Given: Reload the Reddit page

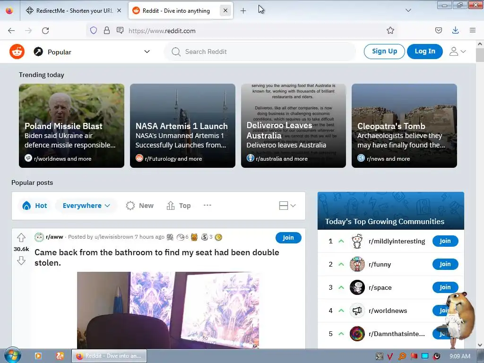Looking at the screenshot, I should (x=45, y=31).
